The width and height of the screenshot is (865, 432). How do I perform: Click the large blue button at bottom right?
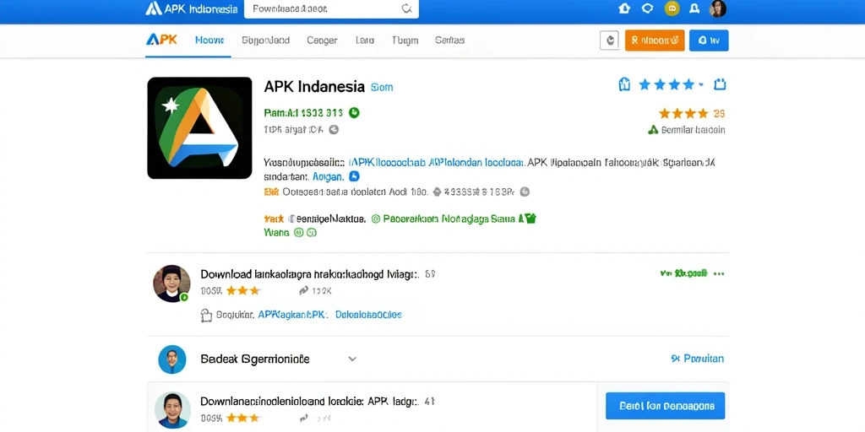point(666,406)
